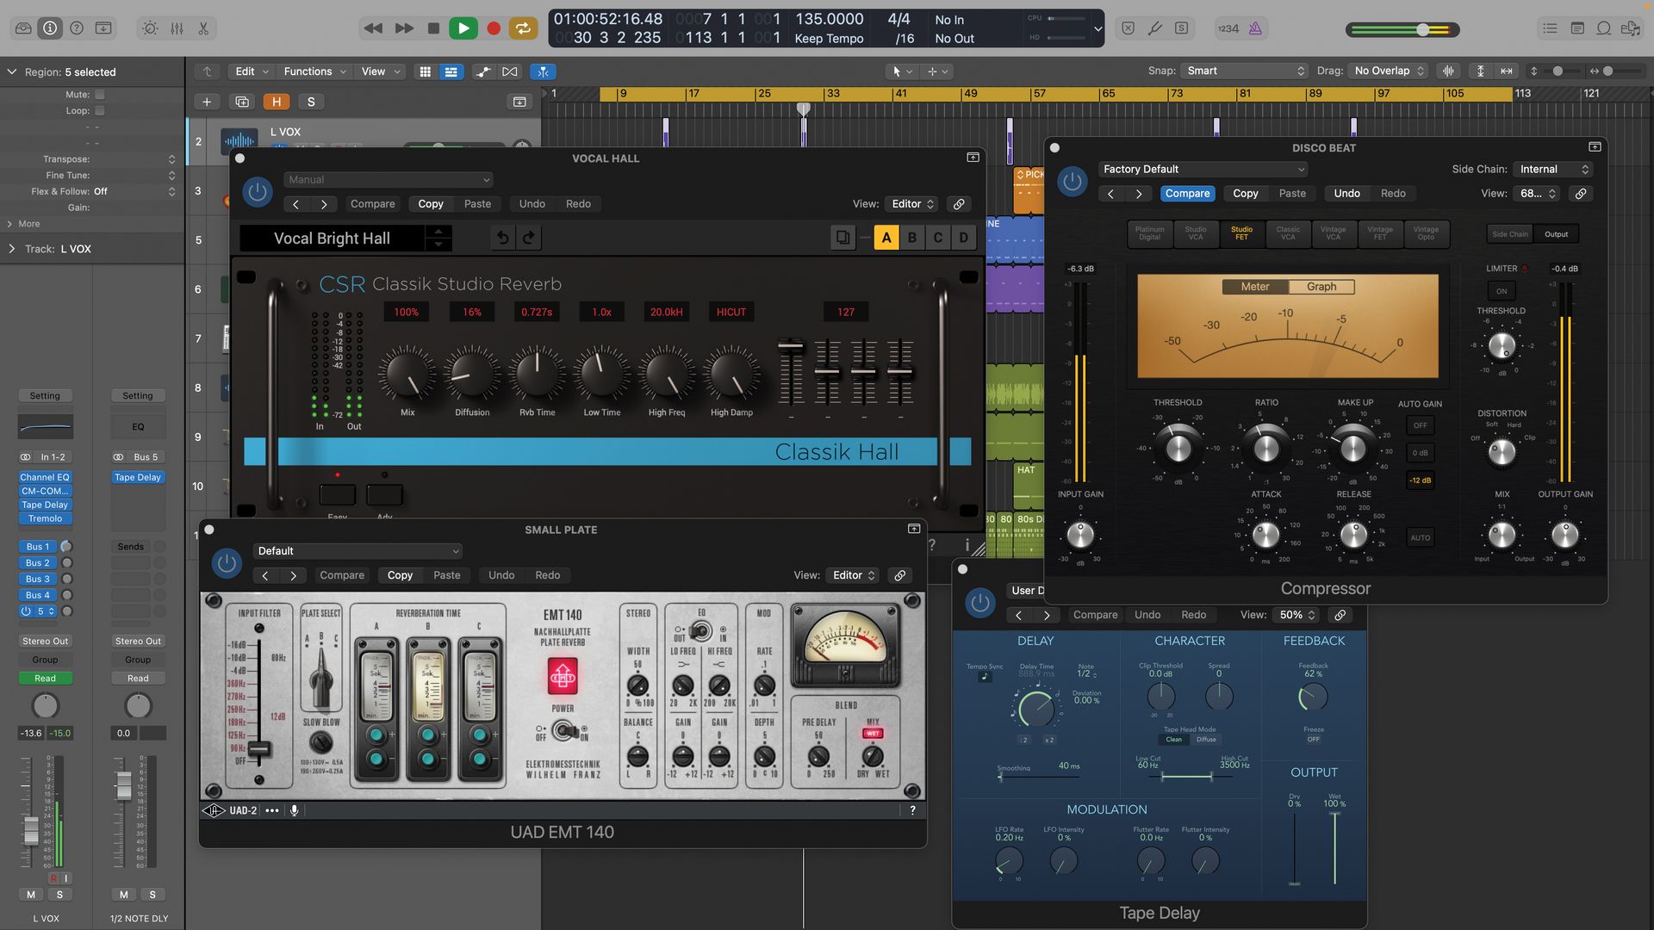Enable the Mute checkbox in Region inspector
The width and height of the screenshot is (1654, 930).
99,94
